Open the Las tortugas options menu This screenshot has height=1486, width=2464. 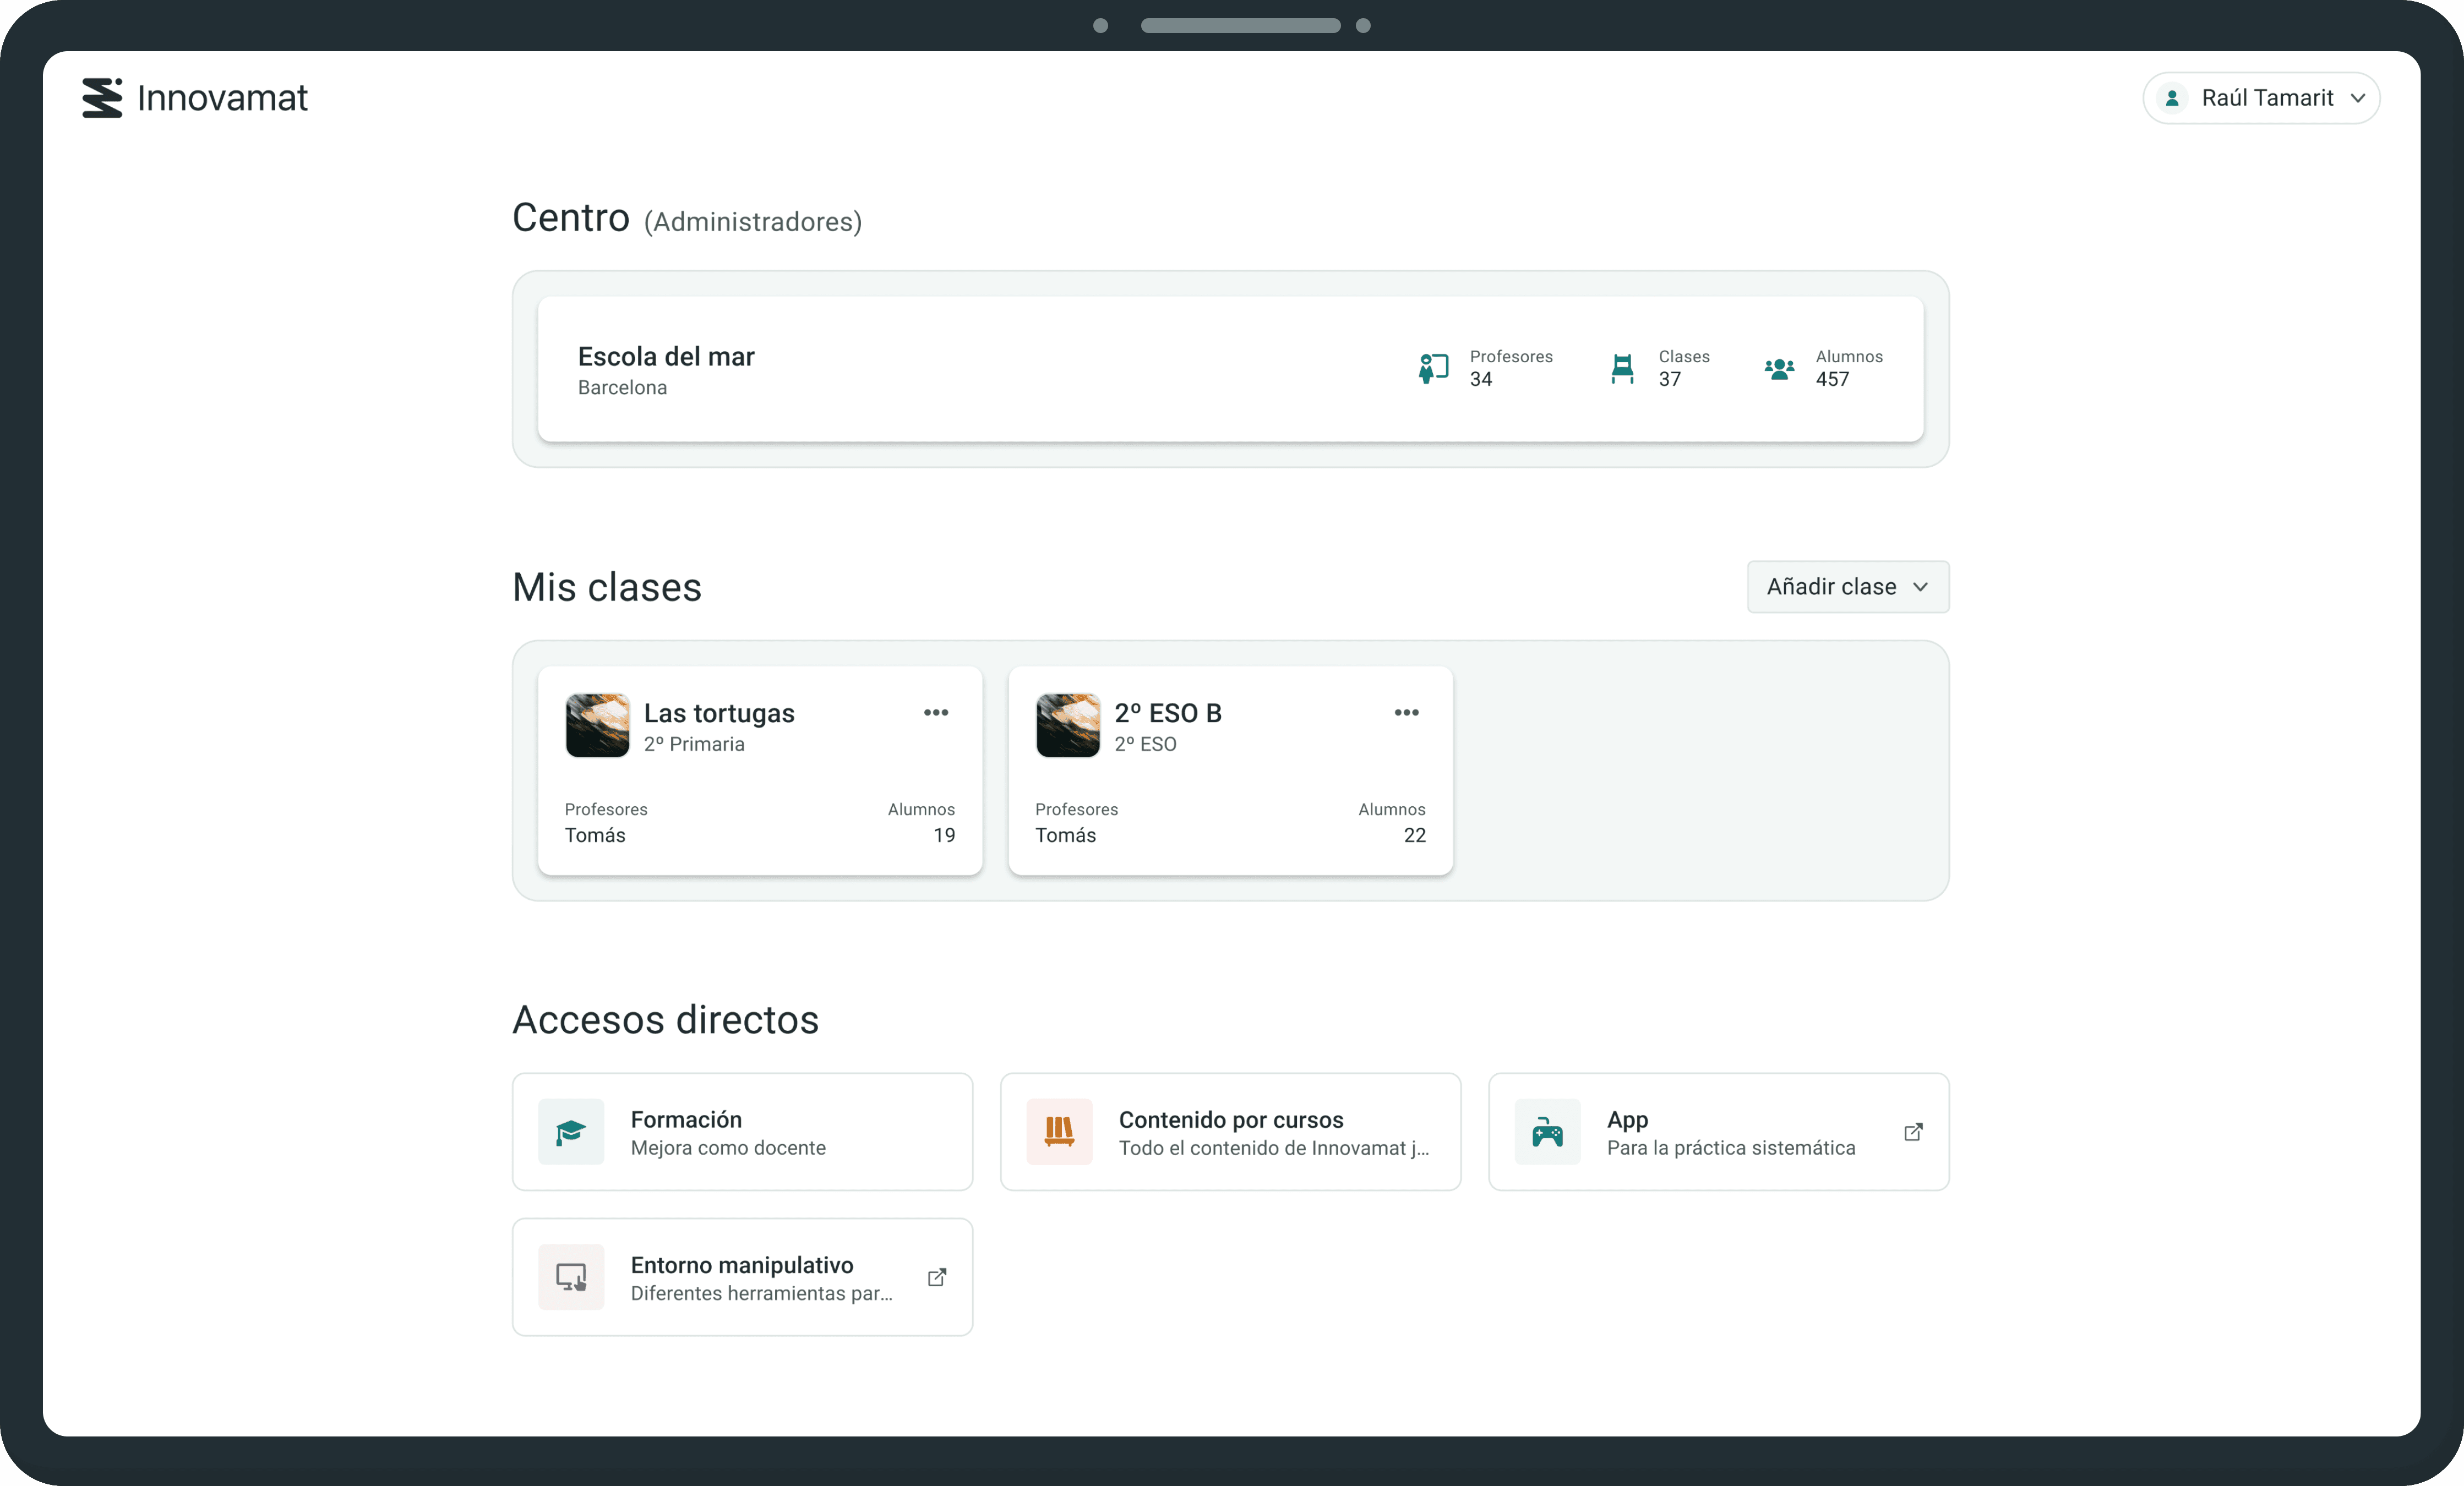[x=936, y=713]
